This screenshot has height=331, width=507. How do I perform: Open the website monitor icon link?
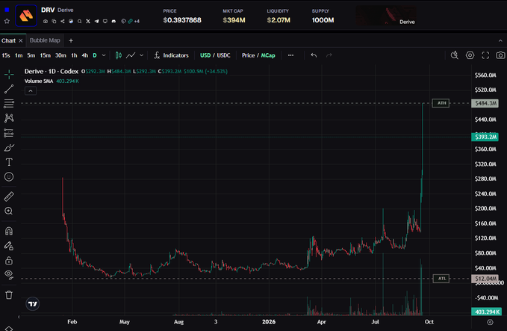[x=105, y=22]
